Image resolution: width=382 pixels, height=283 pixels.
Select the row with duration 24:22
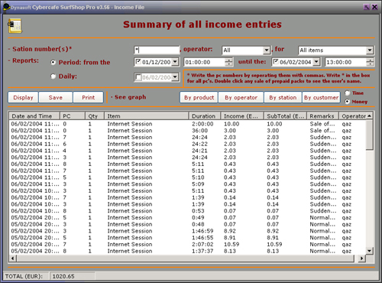[x=187, y=144]
